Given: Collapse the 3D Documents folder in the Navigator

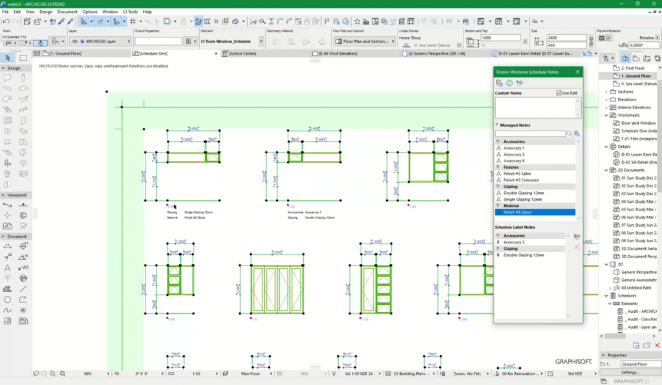Looking at the screenshot, I should (x=606, y=170).
